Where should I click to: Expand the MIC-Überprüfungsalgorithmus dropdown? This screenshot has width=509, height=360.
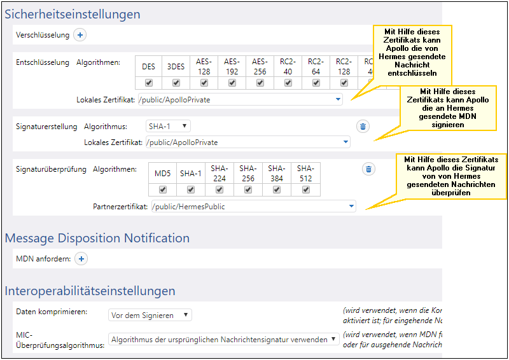(x=223, y=340)
